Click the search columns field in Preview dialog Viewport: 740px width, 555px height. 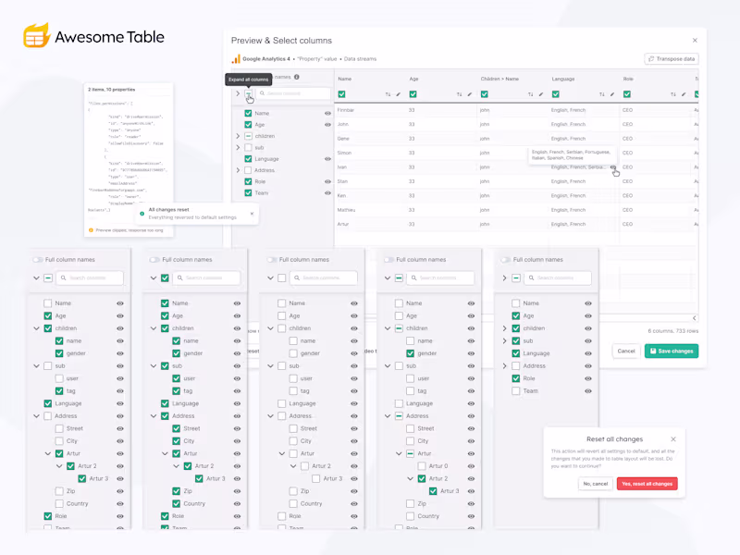293,93
